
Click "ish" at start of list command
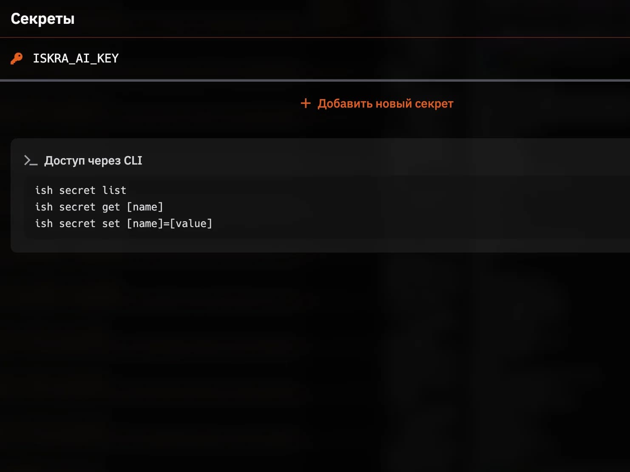coord(44,190)
